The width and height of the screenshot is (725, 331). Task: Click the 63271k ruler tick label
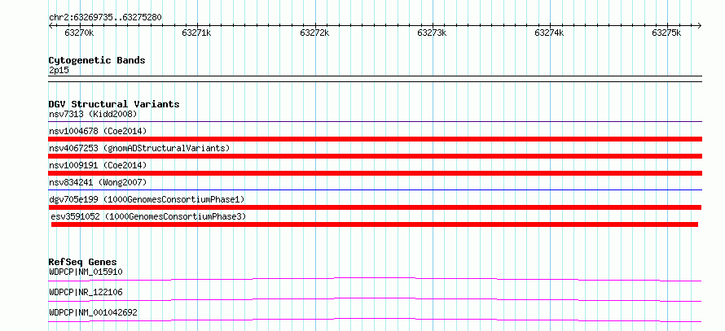coord(197,33)
